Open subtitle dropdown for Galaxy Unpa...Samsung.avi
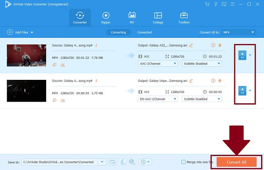 tap(202, 99)
